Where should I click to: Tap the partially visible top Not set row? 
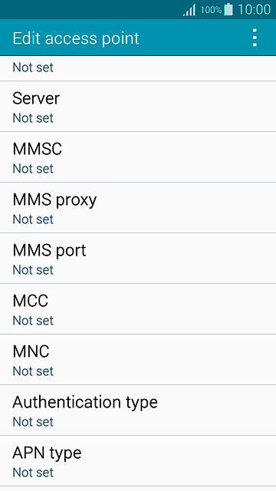(x=138, y=68)
